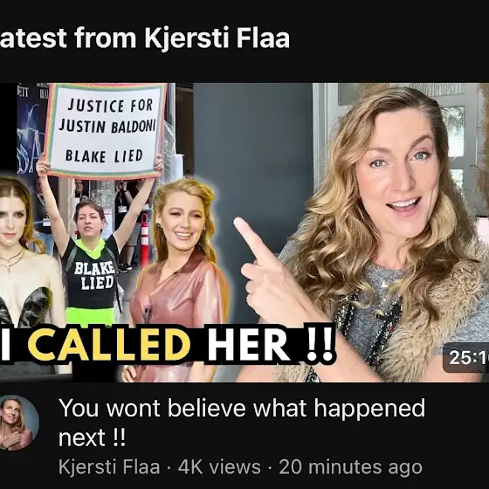The width and height of the screenshot is (489, 489).
Task: Click the white "HER !!" text on thumbnail
Action: pos(270,344)
